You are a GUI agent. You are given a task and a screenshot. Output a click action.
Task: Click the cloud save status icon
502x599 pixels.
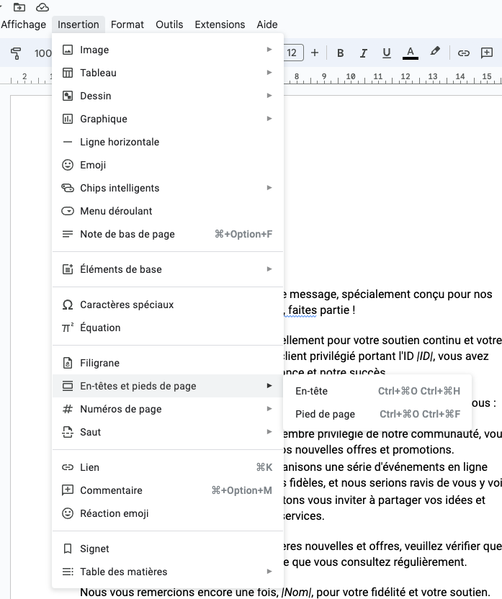point(42,7)
